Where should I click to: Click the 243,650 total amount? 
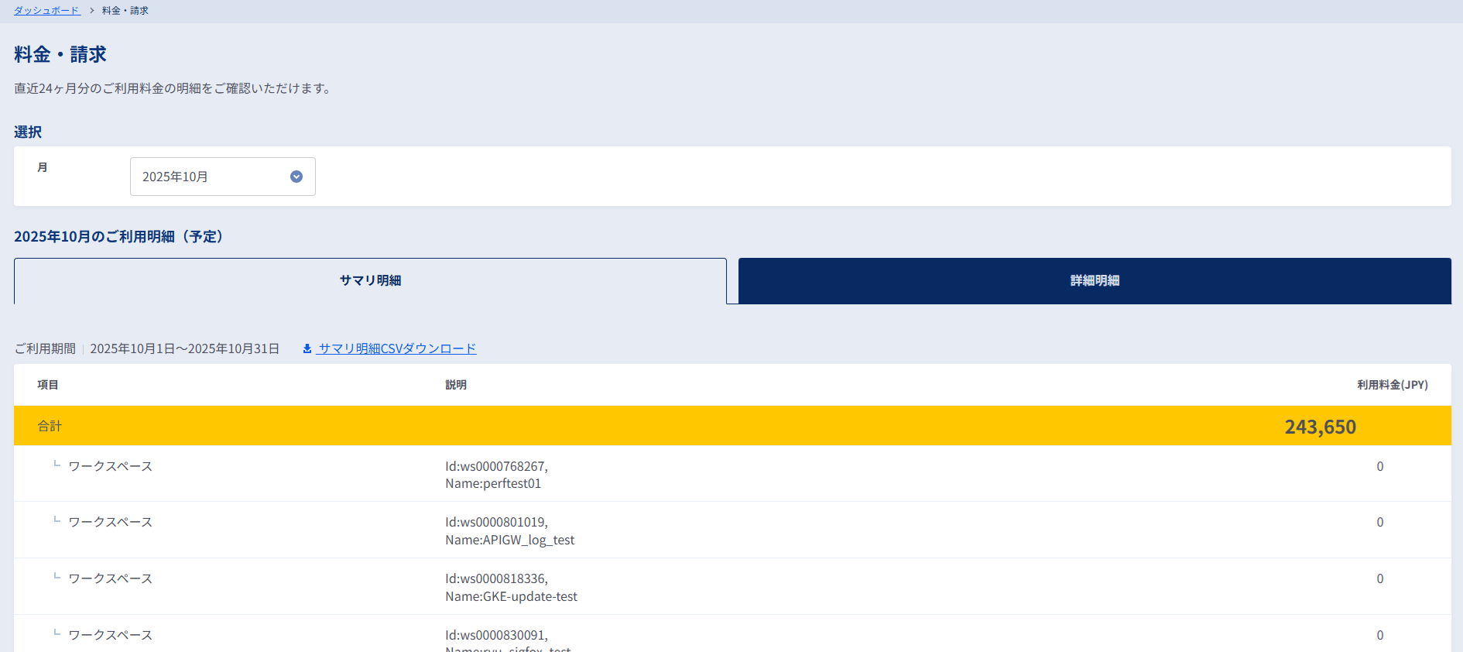pyautogui.click(x=1320, y=427)
